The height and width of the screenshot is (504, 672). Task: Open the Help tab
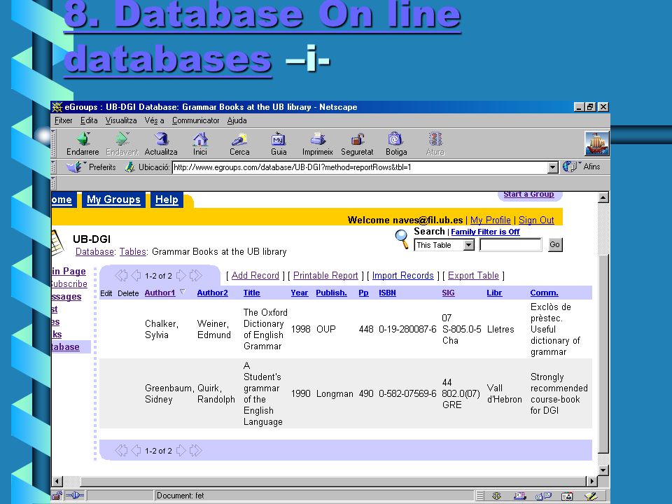point(167,199)
